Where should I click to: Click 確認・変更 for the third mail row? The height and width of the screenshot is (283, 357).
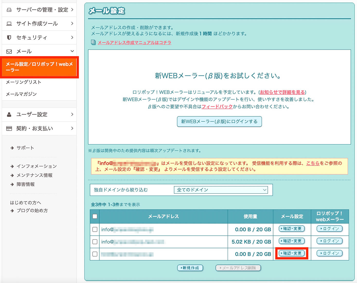[292, 253]
